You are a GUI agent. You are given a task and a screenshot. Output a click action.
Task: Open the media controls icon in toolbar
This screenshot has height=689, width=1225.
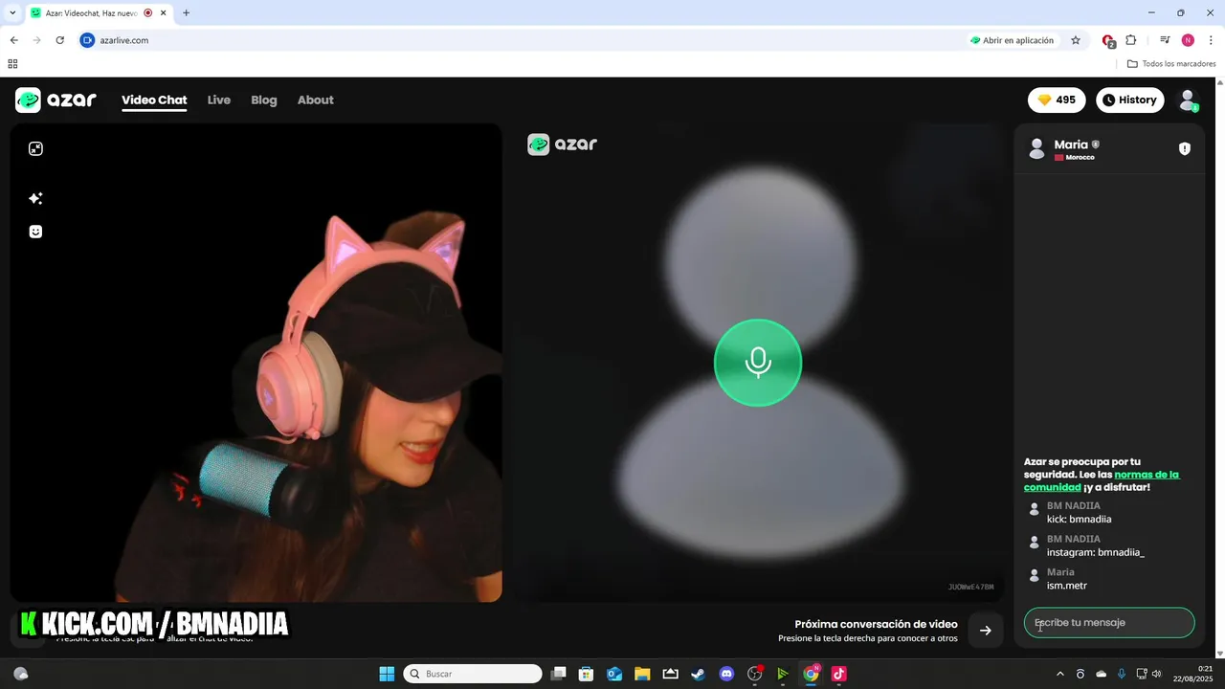coord(1165,40)
